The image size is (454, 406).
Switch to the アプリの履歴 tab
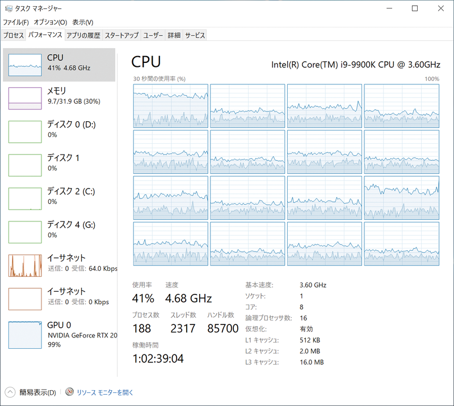click(83, 35)
